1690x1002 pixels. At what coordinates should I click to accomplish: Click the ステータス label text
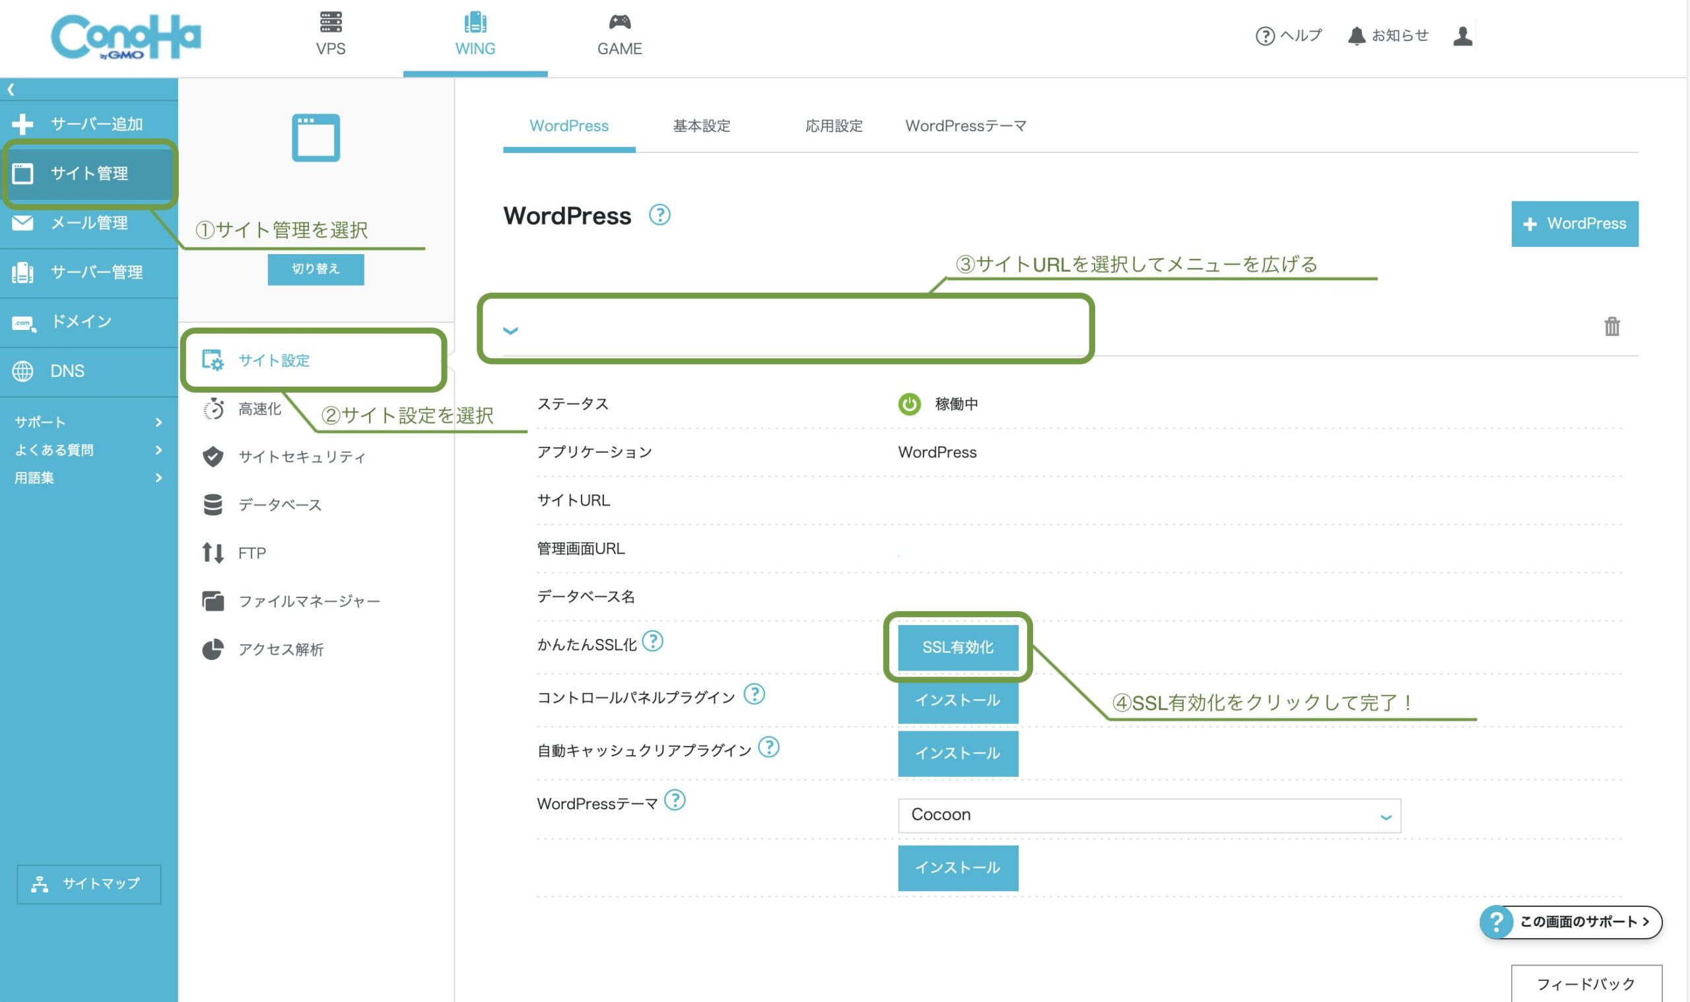click(572, 404)
